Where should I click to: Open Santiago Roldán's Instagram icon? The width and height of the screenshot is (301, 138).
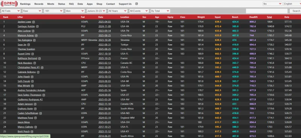pos(38,26)
